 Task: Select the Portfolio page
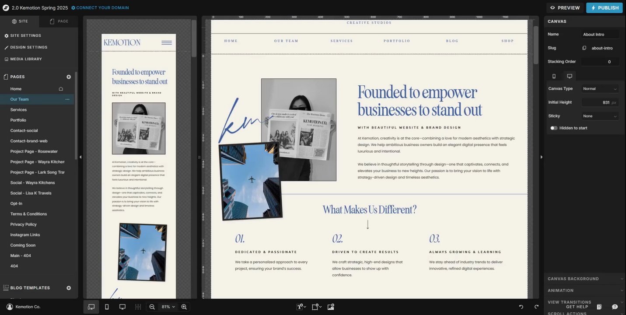pos(18,120)
